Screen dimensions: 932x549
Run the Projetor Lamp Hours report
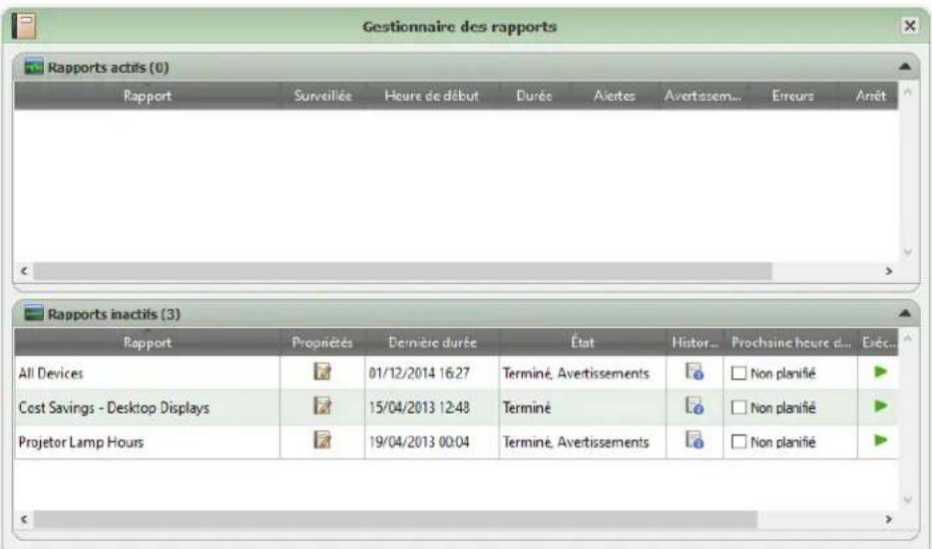pyautogui.click(x=880, y=441)
